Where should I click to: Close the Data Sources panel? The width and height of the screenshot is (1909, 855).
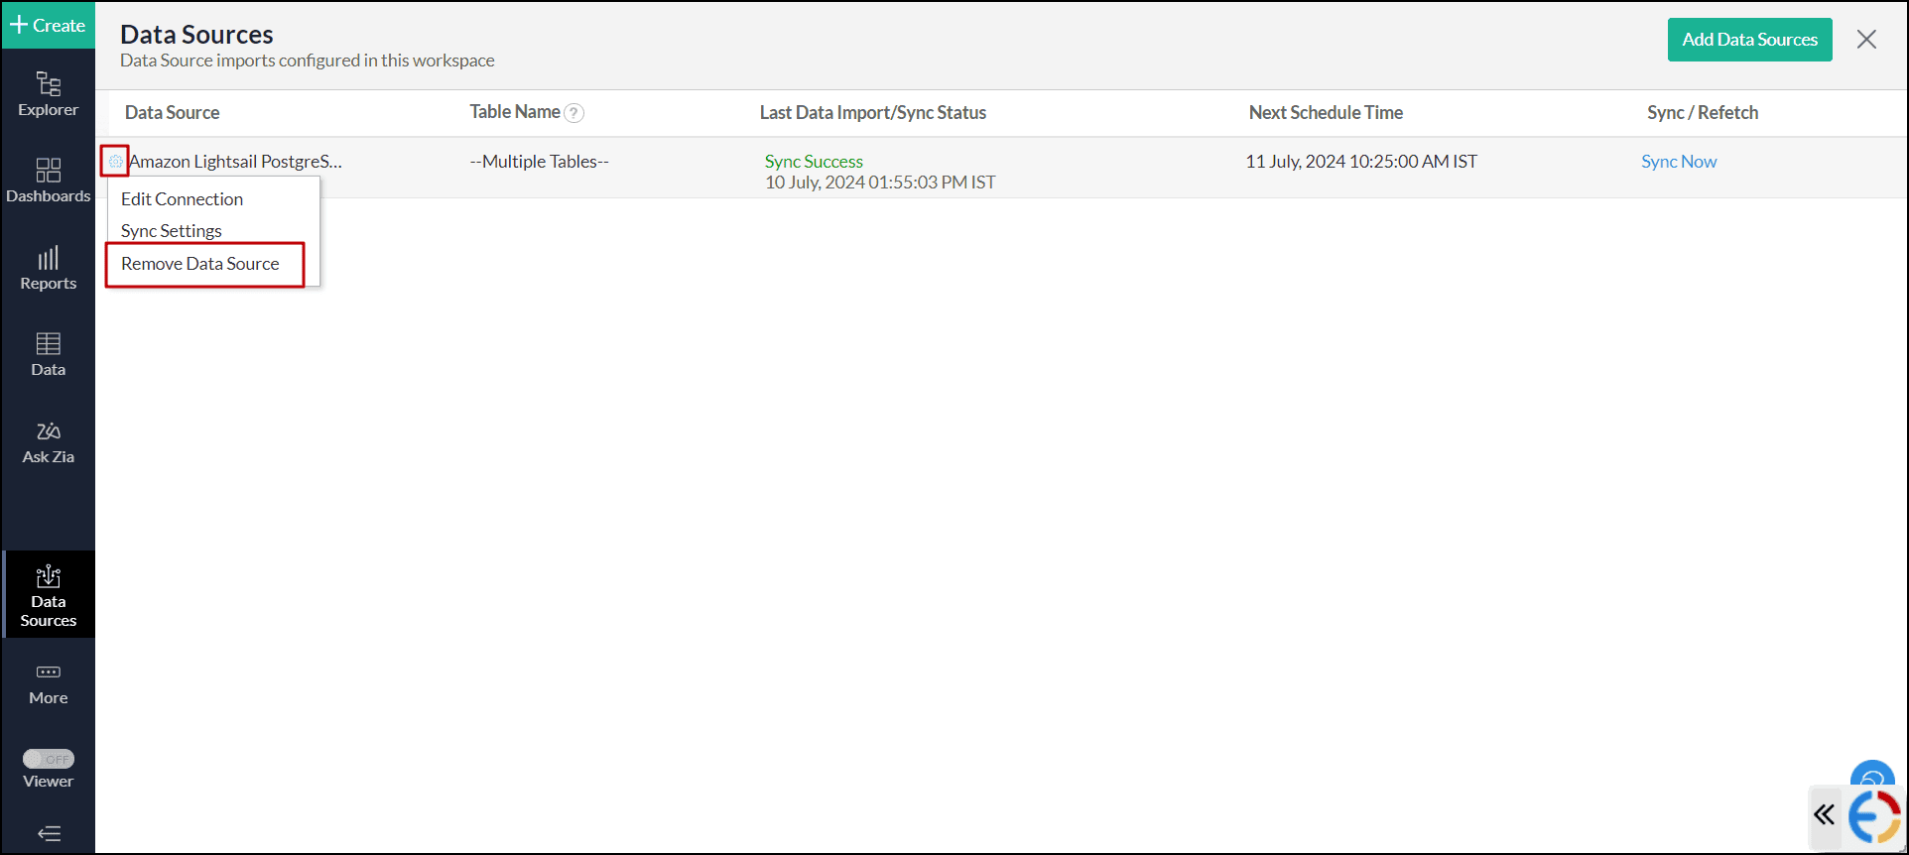point(1866,39)
